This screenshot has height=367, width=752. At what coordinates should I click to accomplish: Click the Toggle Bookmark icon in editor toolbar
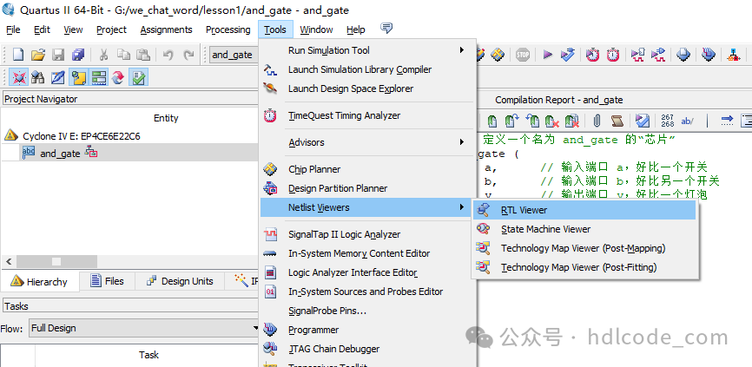pyautogui.click(x=492, y=121)
